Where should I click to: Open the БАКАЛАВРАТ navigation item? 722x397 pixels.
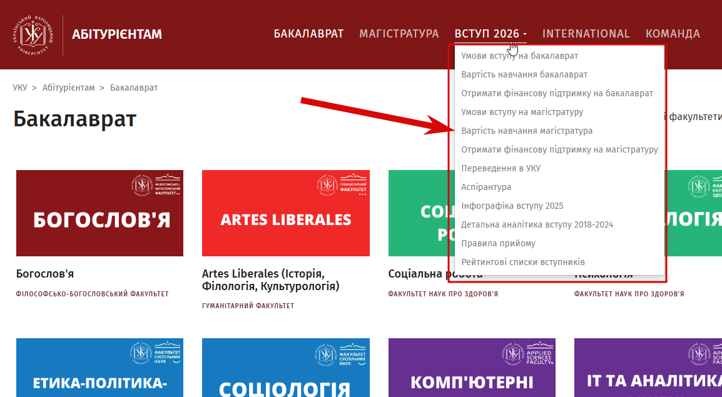308,34
